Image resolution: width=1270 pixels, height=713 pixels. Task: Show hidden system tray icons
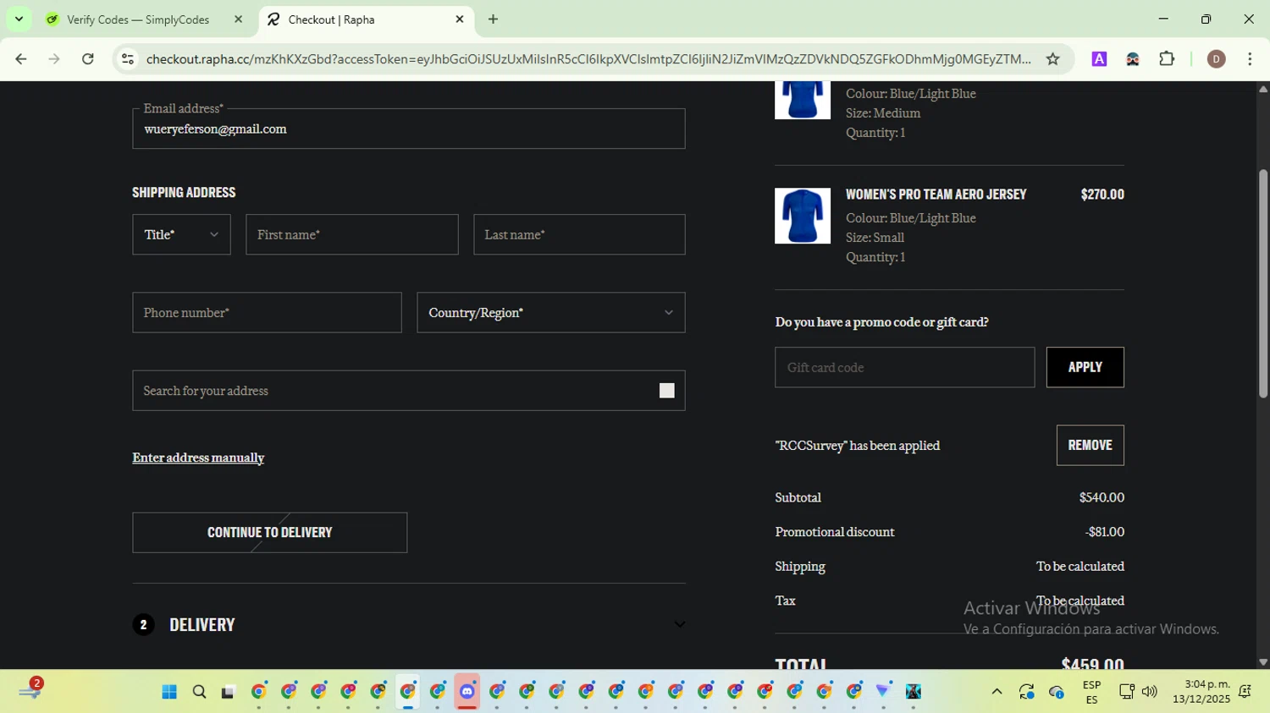pos(997,692)
